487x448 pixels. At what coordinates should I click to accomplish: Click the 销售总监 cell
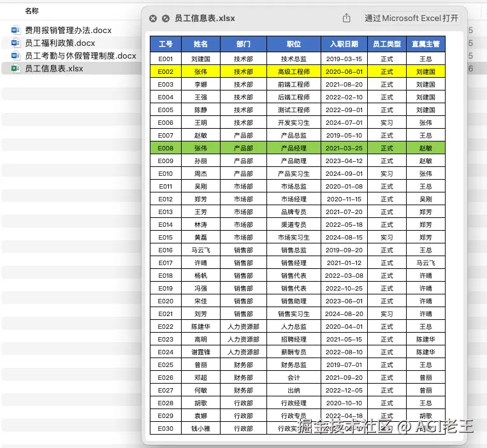294,250
